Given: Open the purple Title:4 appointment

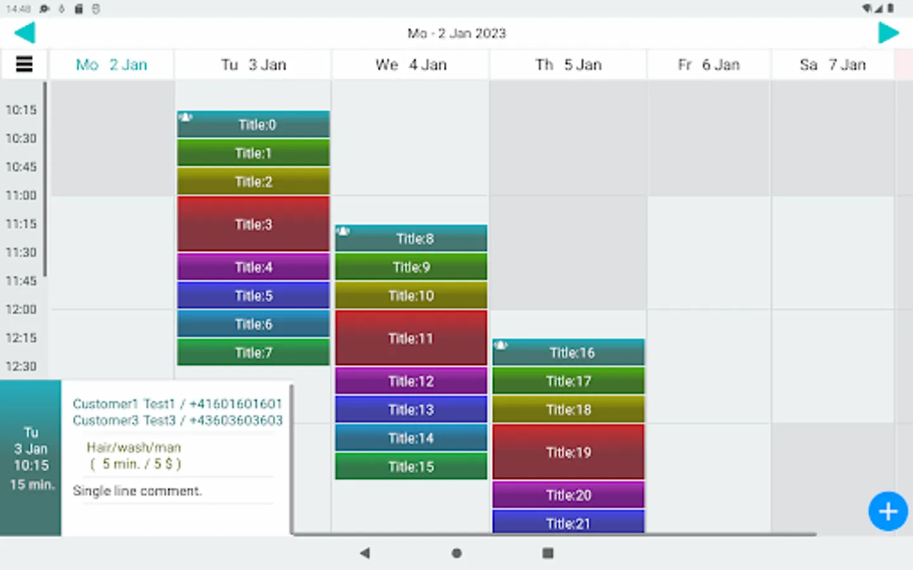Looking at the screenshot, I should click(254, 267).
